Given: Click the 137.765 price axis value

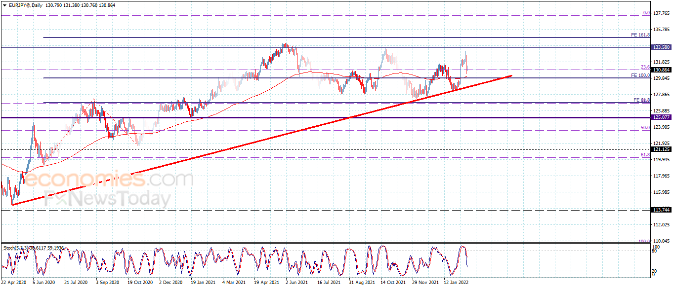Looking at the screenshot, I should coord(662,13).
